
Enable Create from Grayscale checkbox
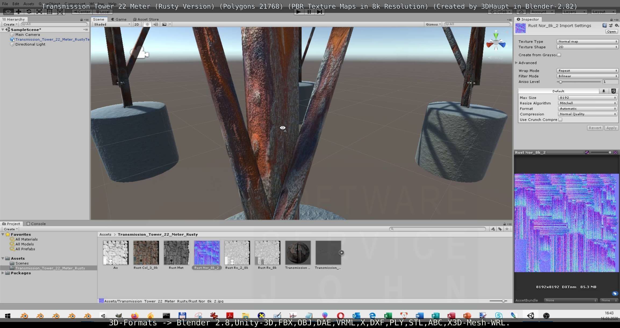click(559, 55)
